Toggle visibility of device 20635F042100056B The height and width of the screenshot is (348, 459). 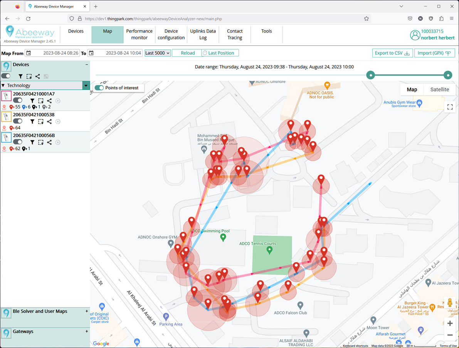[18, 142]
